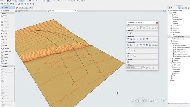
Task: Open the Publisher Sets in Navigator
Action: coord(189,8)
